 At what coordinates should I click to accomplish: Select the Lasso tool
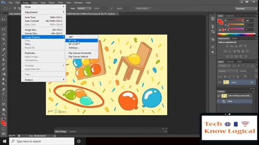coord(4,29)
